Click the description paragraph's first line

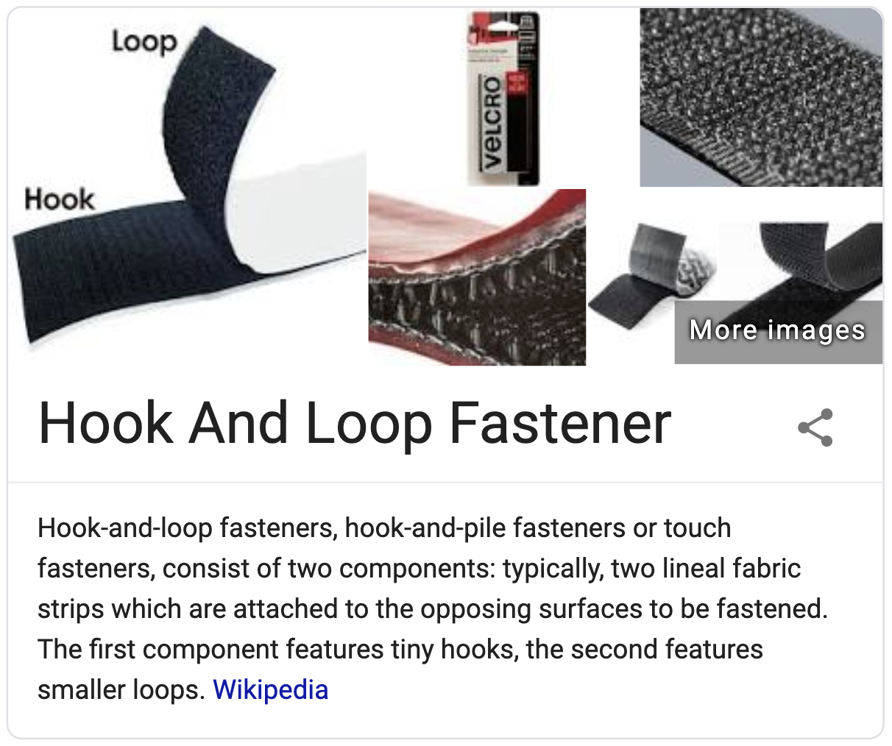[x=384, y=528]
